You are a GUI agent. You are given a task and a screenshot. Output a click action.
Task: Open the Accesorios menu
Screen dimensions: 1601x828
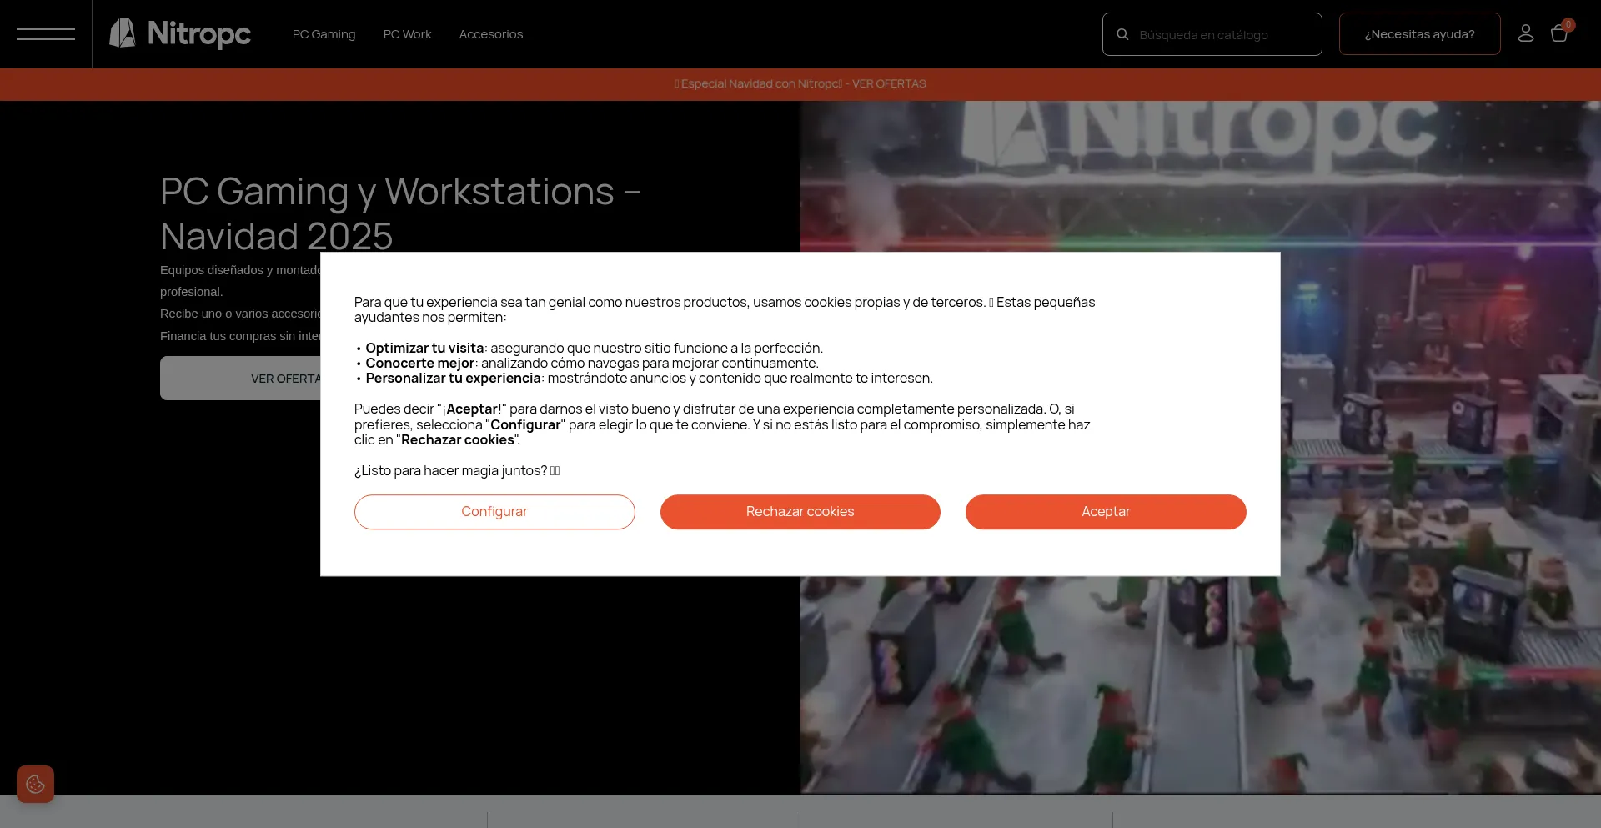491,33
